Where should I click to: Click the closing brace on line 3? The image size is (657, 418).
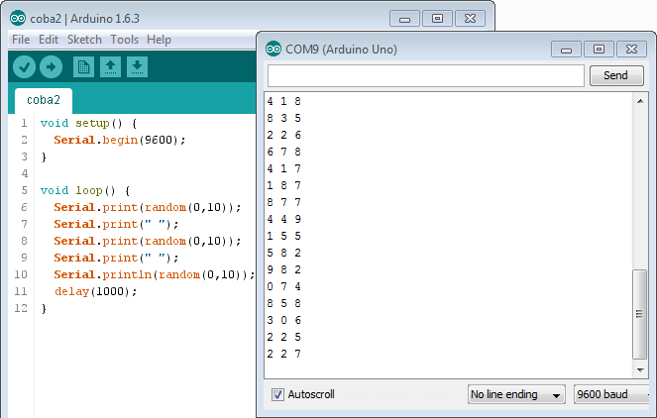click(44, 157)
